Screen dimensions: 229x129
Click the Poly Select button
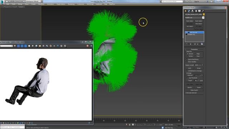[199, 24]
